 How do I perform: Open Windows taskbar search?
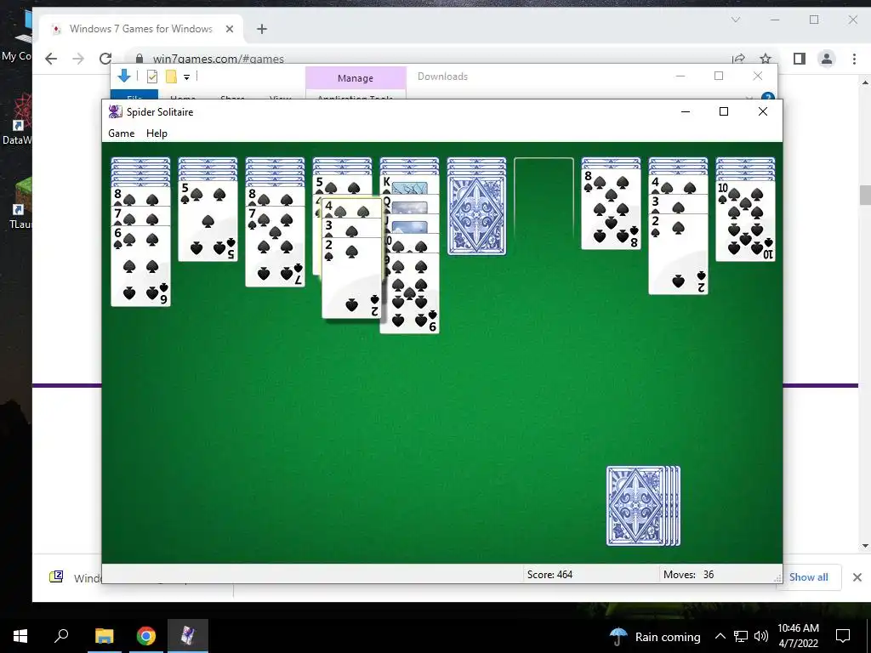[61, 636]
